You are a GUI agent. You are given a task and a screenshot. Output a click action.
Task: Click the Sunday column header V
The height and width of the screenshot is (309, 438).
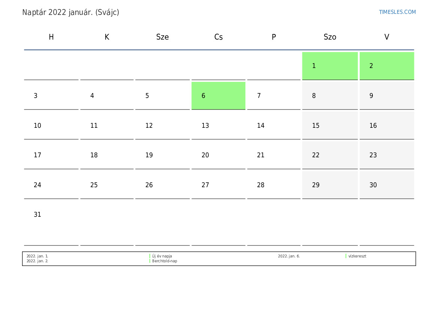point(387,37)
